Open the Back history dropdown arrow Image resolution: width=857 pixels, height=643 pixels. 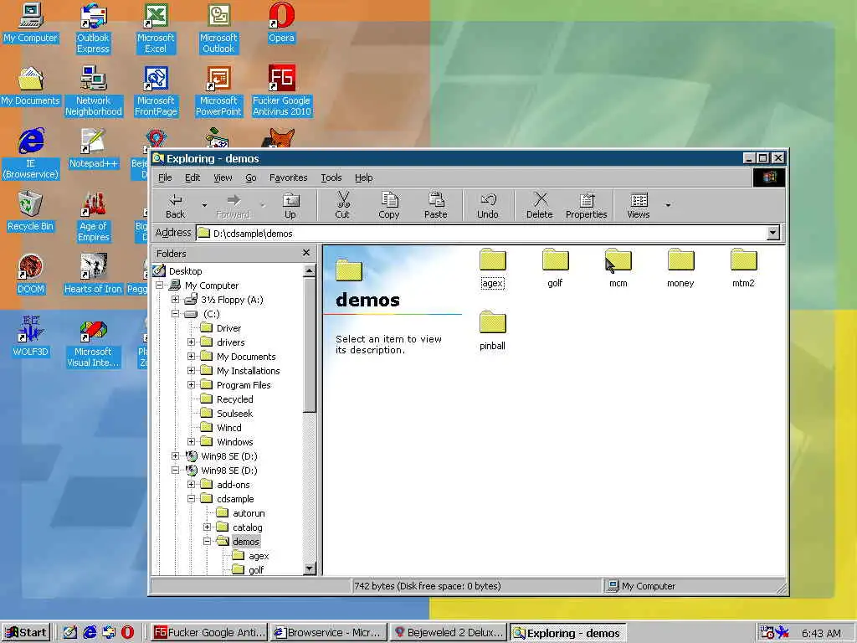coord(204,206)
